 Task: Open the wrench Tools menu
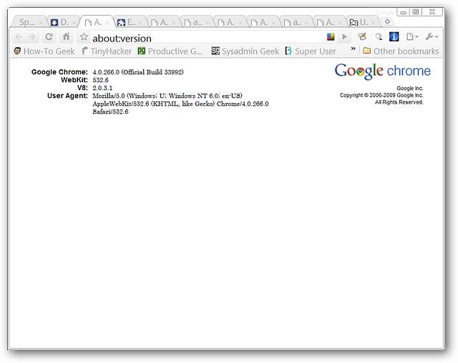[432, 36]
